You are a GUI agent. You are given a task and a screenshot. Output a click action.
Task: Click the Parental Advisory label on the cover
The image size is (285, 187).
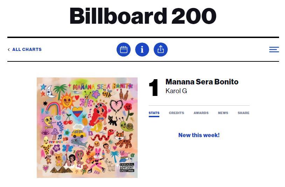(127, 167)
